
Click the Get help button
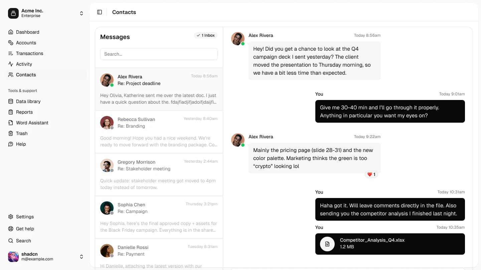25,229
